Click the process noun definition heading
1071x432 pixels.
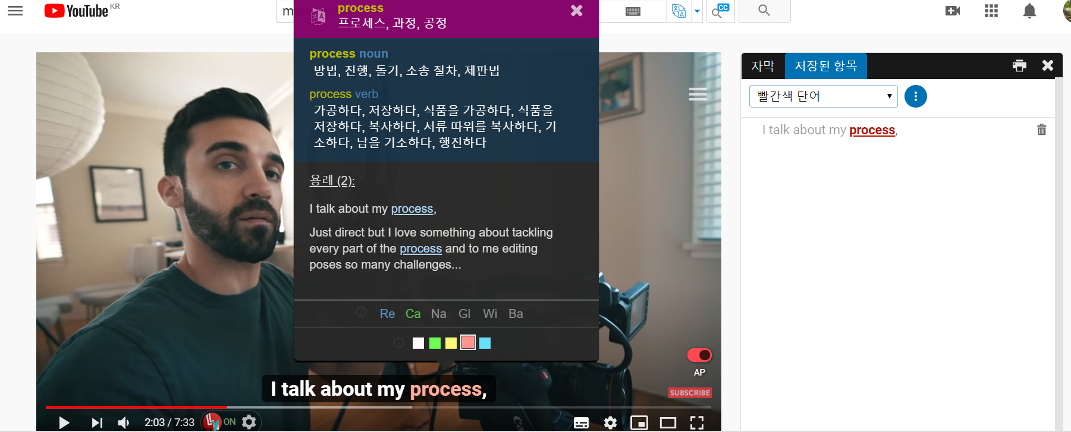coord(348,53)
